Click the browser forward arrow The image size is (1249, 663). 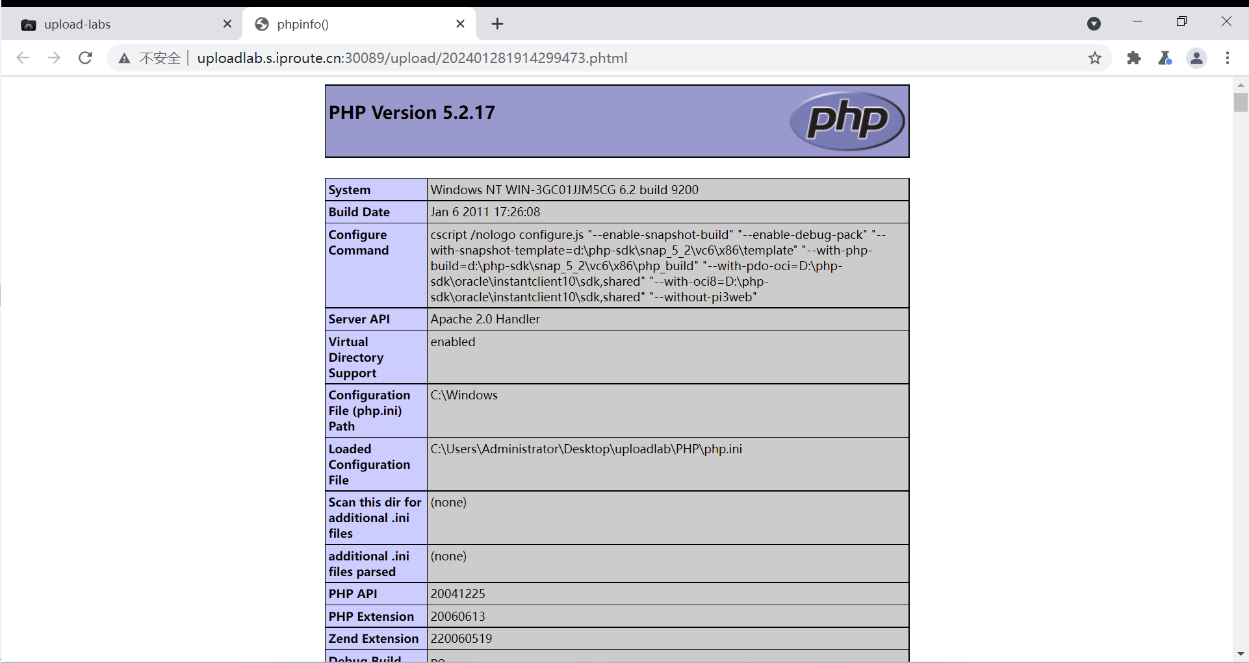(x=54, y=58)
